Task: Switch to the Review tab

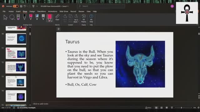Action: (81, 12)
